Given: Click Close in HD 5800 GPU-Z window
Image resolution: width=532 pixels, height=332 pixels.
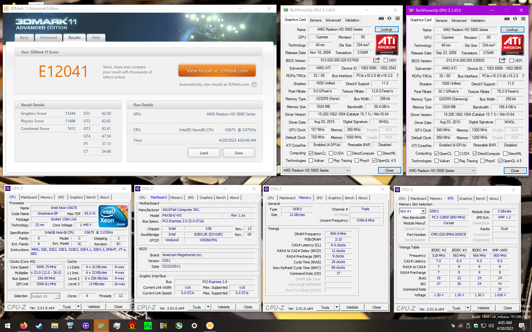Looking at the screenshot, I should 515,171.
